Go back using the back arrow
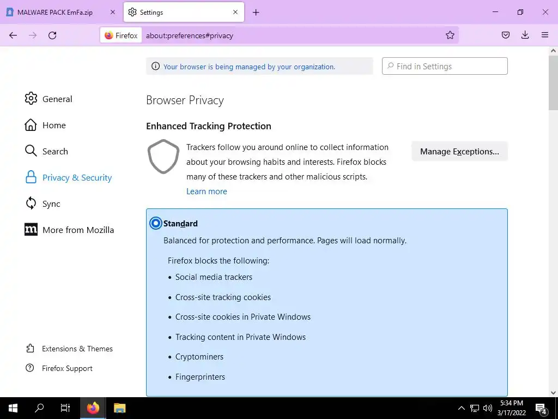This screenshot has width=558, height=419. coord(13,35)
